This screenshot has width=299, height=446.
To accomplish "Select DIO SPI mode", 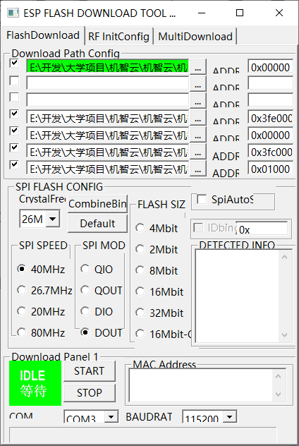I will click(x=97, y=311).
